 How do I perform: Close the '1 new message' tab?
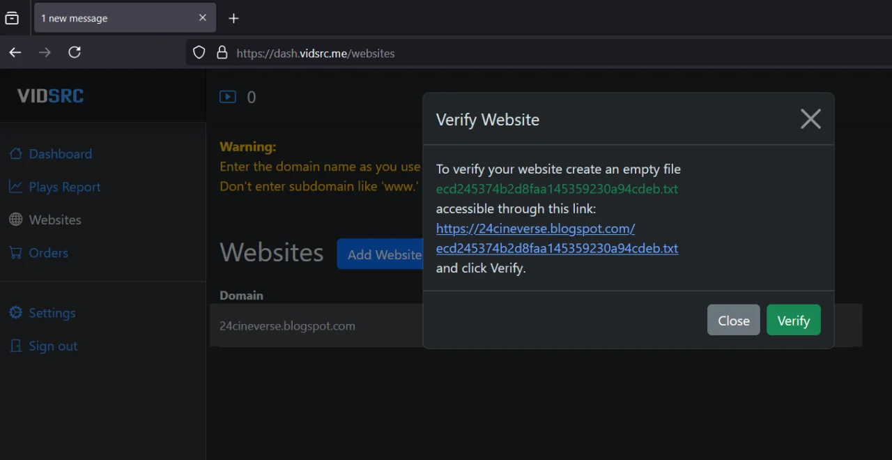[203, 18]
